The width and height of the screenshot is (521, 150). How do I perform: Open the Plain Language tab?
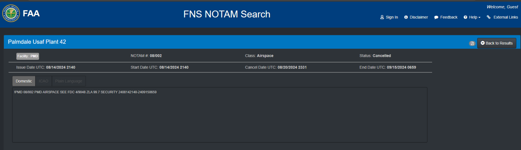point(68,81)
